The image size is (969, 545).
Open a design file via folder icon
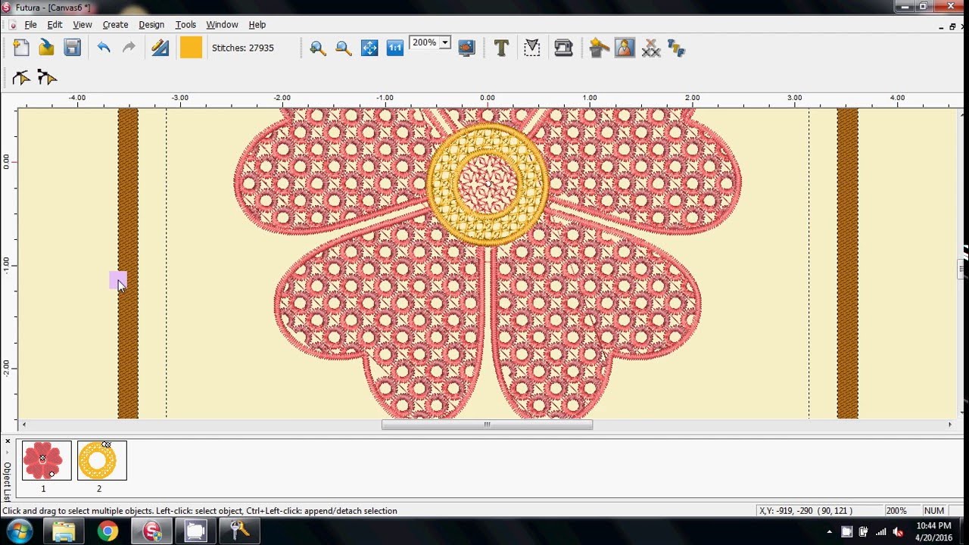click(47, 48)
